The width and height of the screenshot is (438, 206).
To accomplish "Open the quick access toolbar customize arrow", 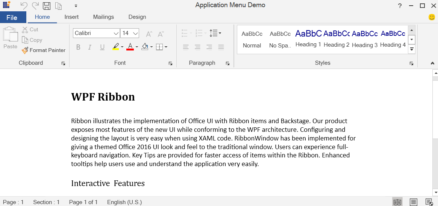I will (x=76, y=6).
